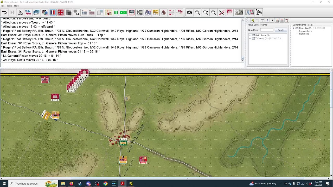Image resolution: width=333 pixels, height=187 pixels.
Task: Select the yellow rotated counter on the road
Action: [46, 115]
